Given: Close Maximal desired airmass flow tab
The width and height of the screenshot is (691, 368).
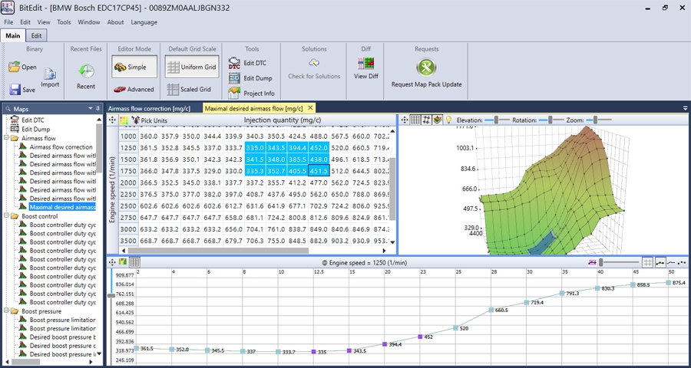Looking at the screenshot, I should [x=310, y=107].
